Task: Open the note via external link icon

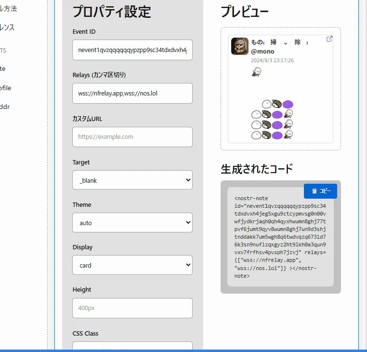Action: tap(329, 39)
